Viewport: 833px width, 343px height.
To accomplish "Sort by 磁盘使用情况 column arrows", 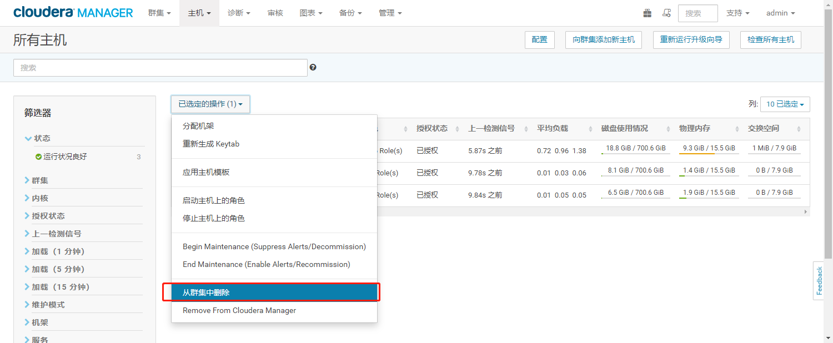I will click(669, 129).
